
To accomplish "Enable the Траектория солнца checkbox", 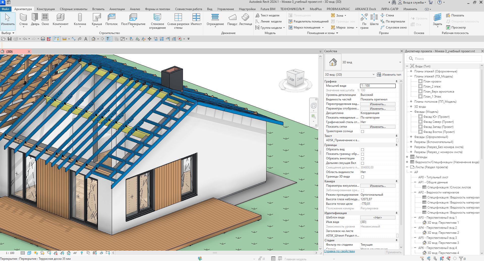I will coord(362,131).
